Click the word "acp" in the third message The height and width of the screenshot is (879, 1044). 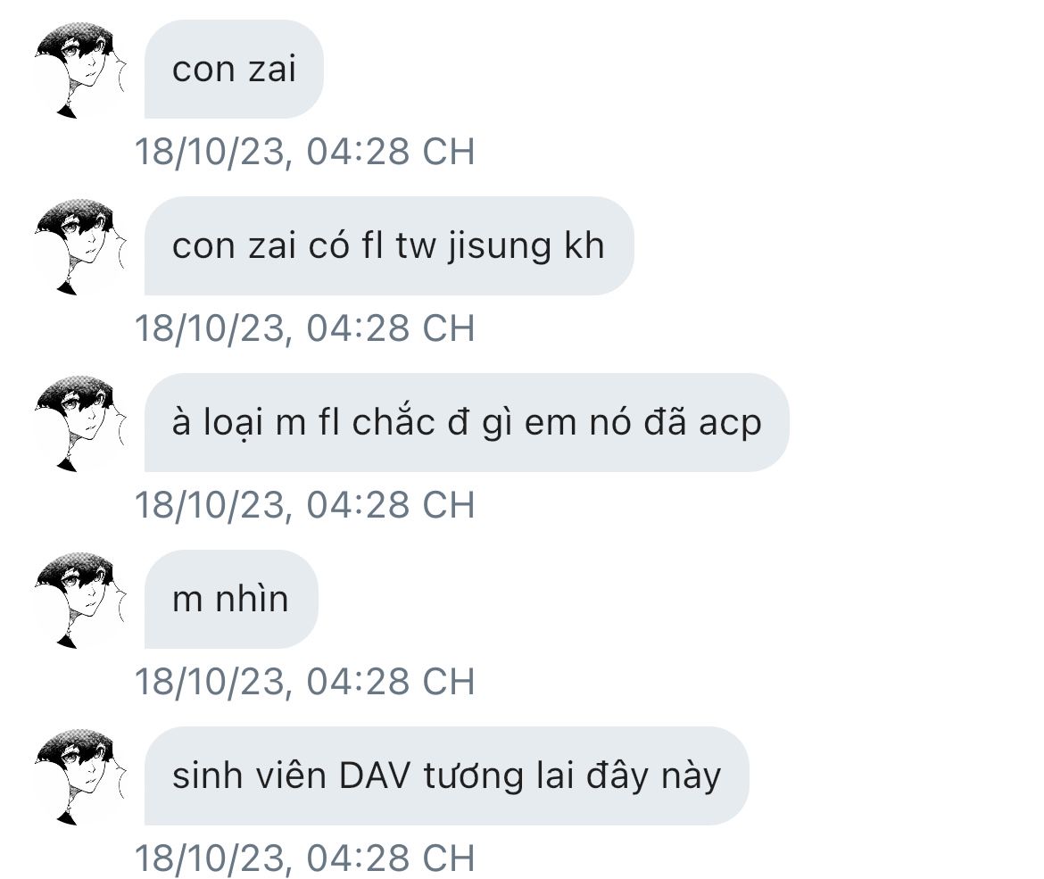pyautogui.click(x=730, y=425)
